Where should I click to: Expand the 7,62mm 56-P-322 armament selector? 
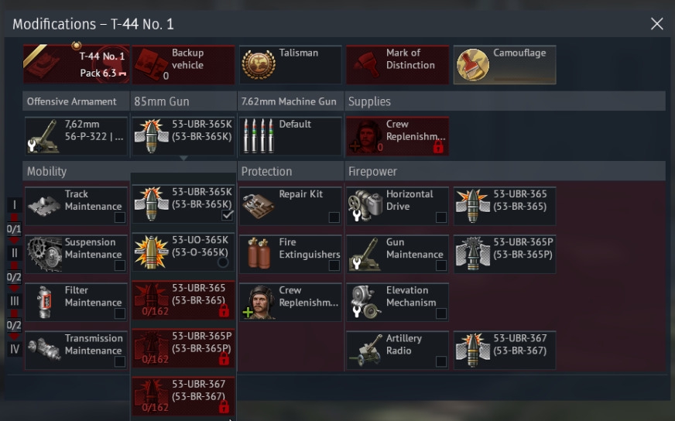pyautogui.click(x=76, y=136)
